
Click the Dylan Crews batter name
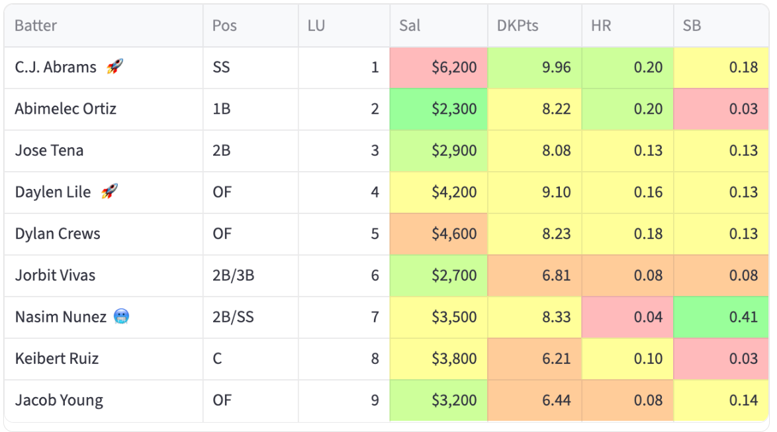click(x=58, y=234)
